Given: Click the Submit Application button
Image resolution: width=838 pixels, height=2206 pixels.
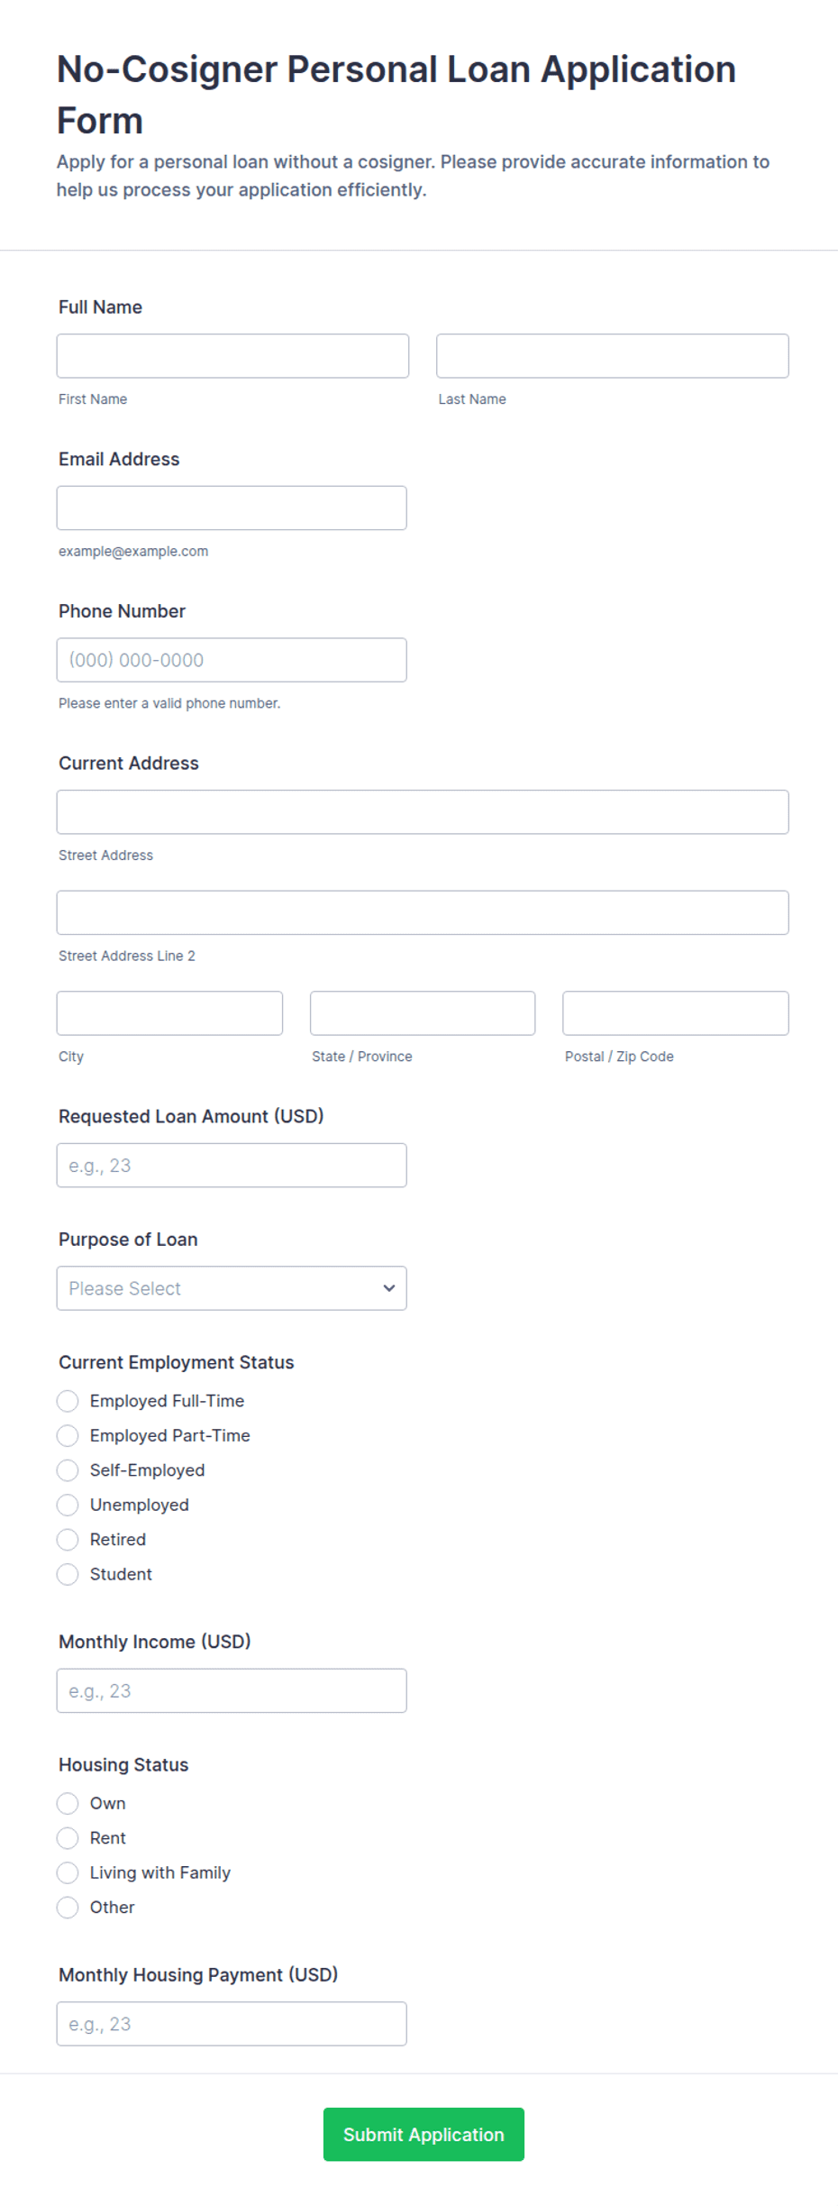Looking at the screenshot, I should click(x=424, y=2135).
